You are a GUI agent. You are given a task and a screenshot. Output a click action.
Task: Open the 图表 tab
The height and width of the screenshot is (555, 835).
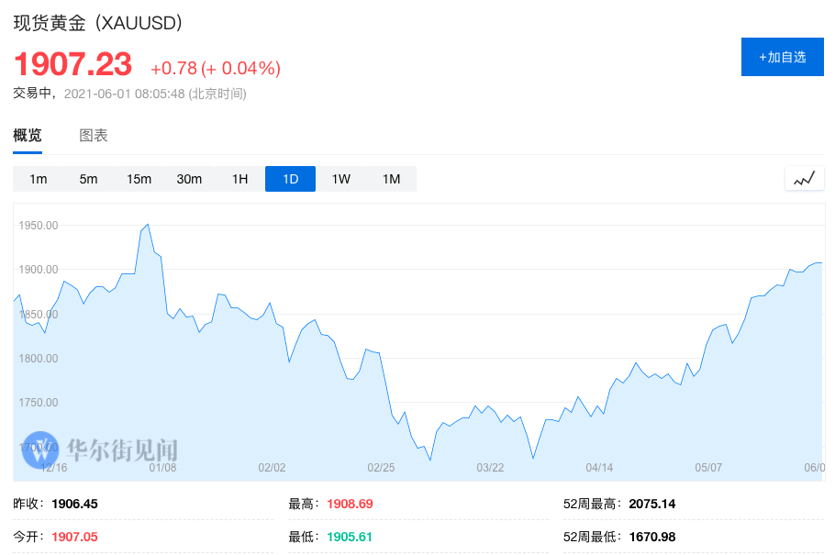(94, 136)
